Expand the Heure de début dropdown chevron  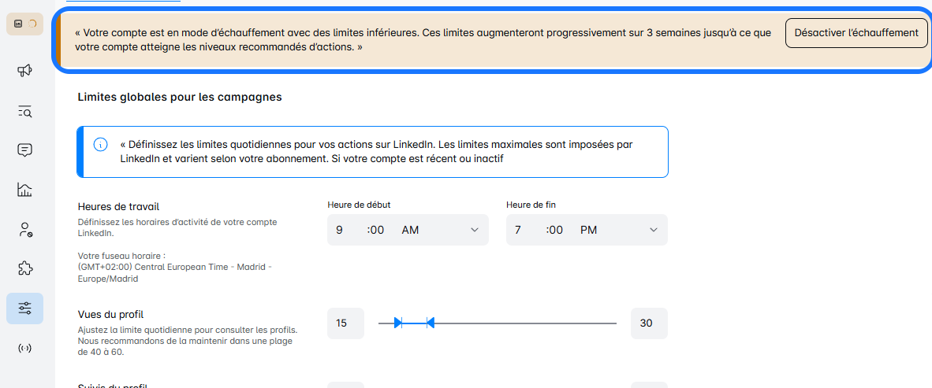pos(475,230)
